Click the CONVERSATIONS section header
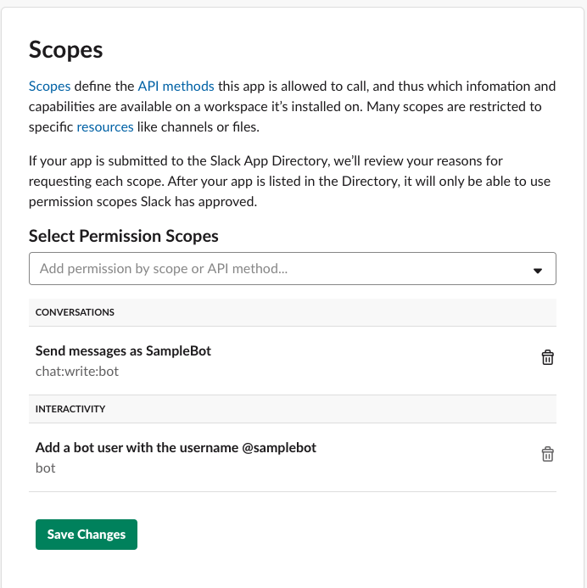587x588 pixels. pos(75,312)
